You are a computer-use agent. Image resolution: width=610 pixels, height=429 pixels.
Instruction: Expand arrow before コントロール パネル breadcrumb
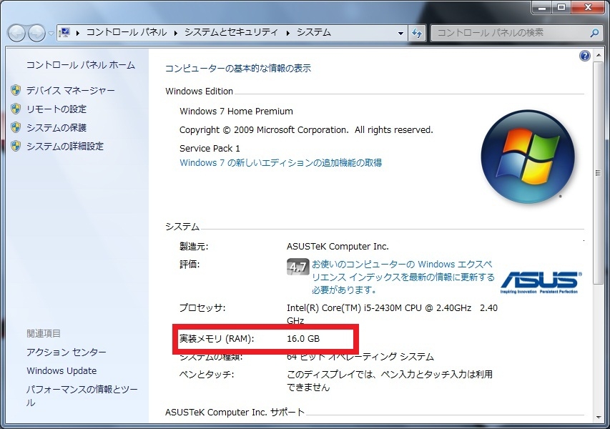(78, 33)
